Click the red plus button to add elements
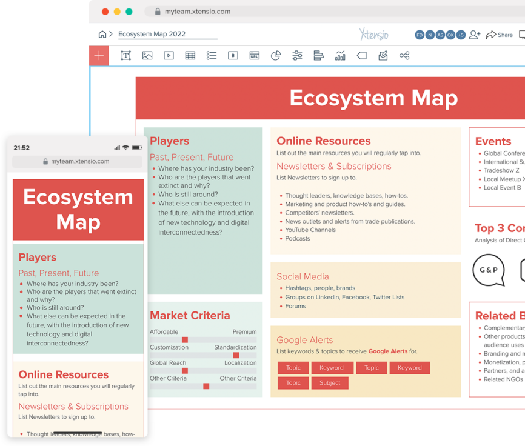 coord(98,55)
